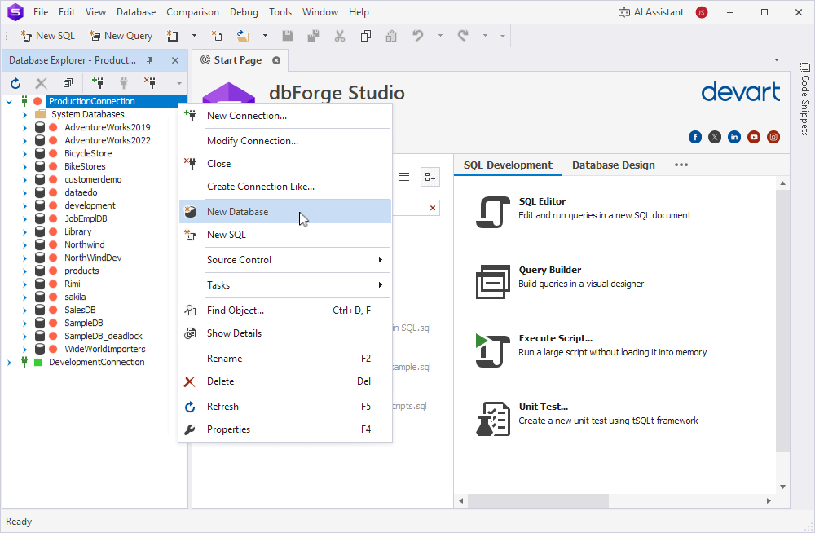Select the SQL Development tab
The width and height of the screenshot is (815, 533).
pos(508,165)
